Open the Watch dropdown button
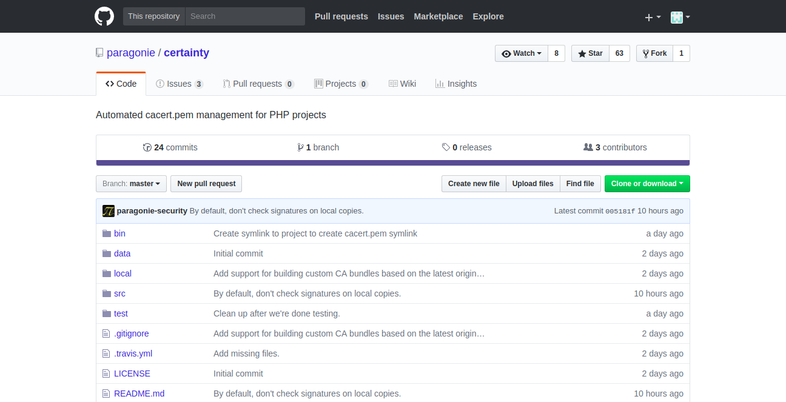The image size is (786, 402). [x=522, y=53]
